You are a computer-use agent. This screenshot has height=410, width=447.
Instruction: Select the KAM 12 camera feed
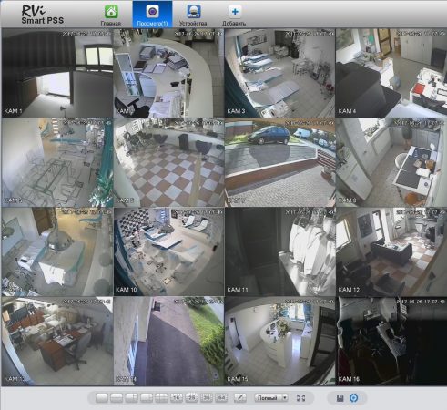(391, 251)
